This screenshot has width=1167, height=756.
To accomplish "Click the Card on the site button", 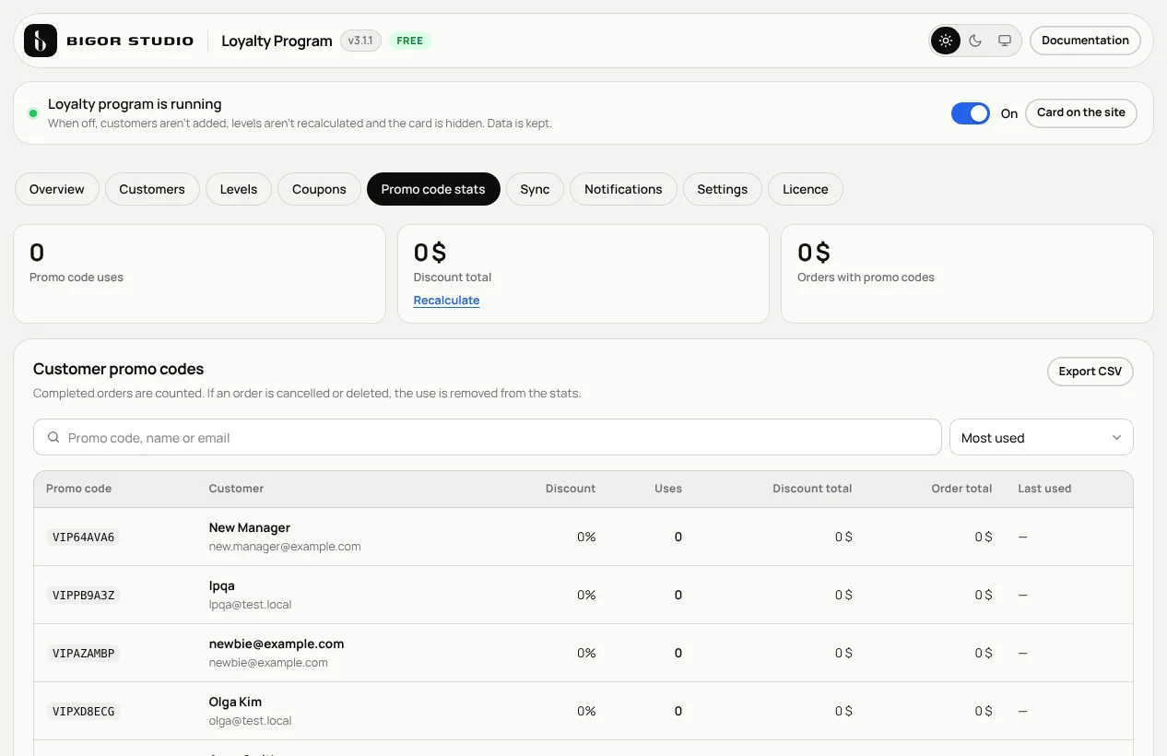I will coord(1081,112).
